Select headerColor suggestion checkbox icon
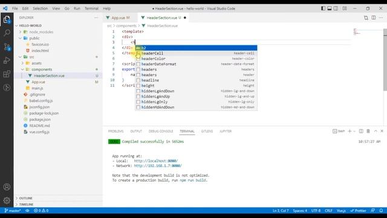 pyautogui.click(x=138, y=59)
